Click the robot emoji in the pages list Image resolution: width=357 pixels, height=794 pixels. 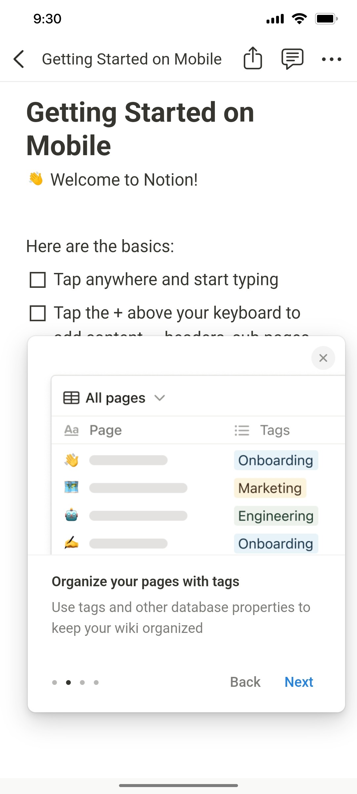click(x=71, y=515)
